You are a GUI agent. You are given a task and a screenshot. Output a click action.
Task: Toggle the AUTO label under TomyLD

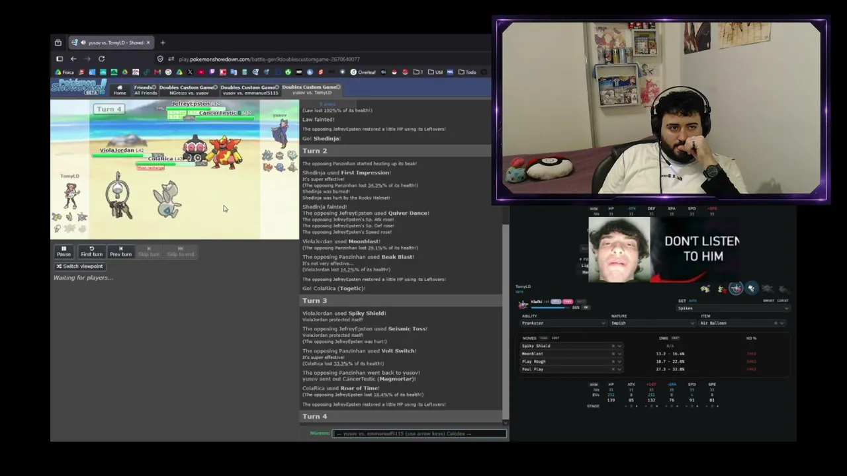[x=519, y=292]
